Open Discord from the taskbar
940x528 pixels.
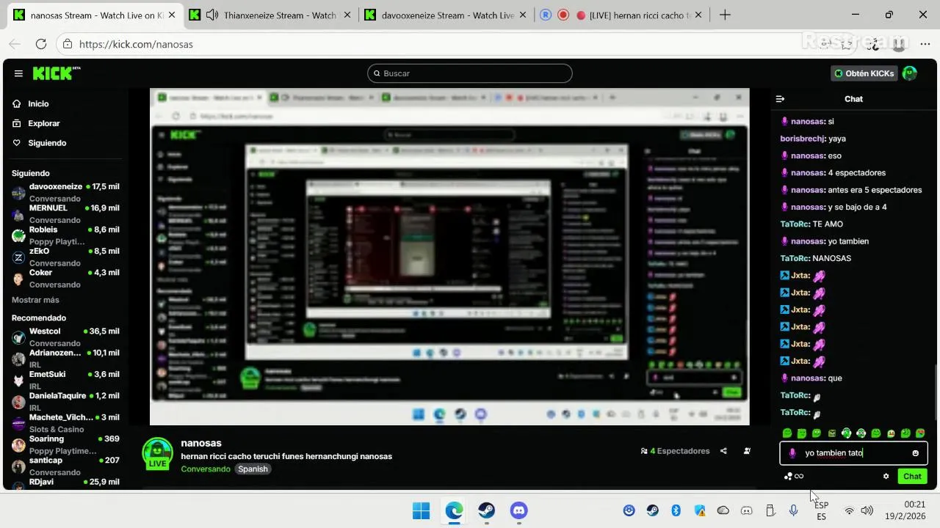(x=519, y=510)
